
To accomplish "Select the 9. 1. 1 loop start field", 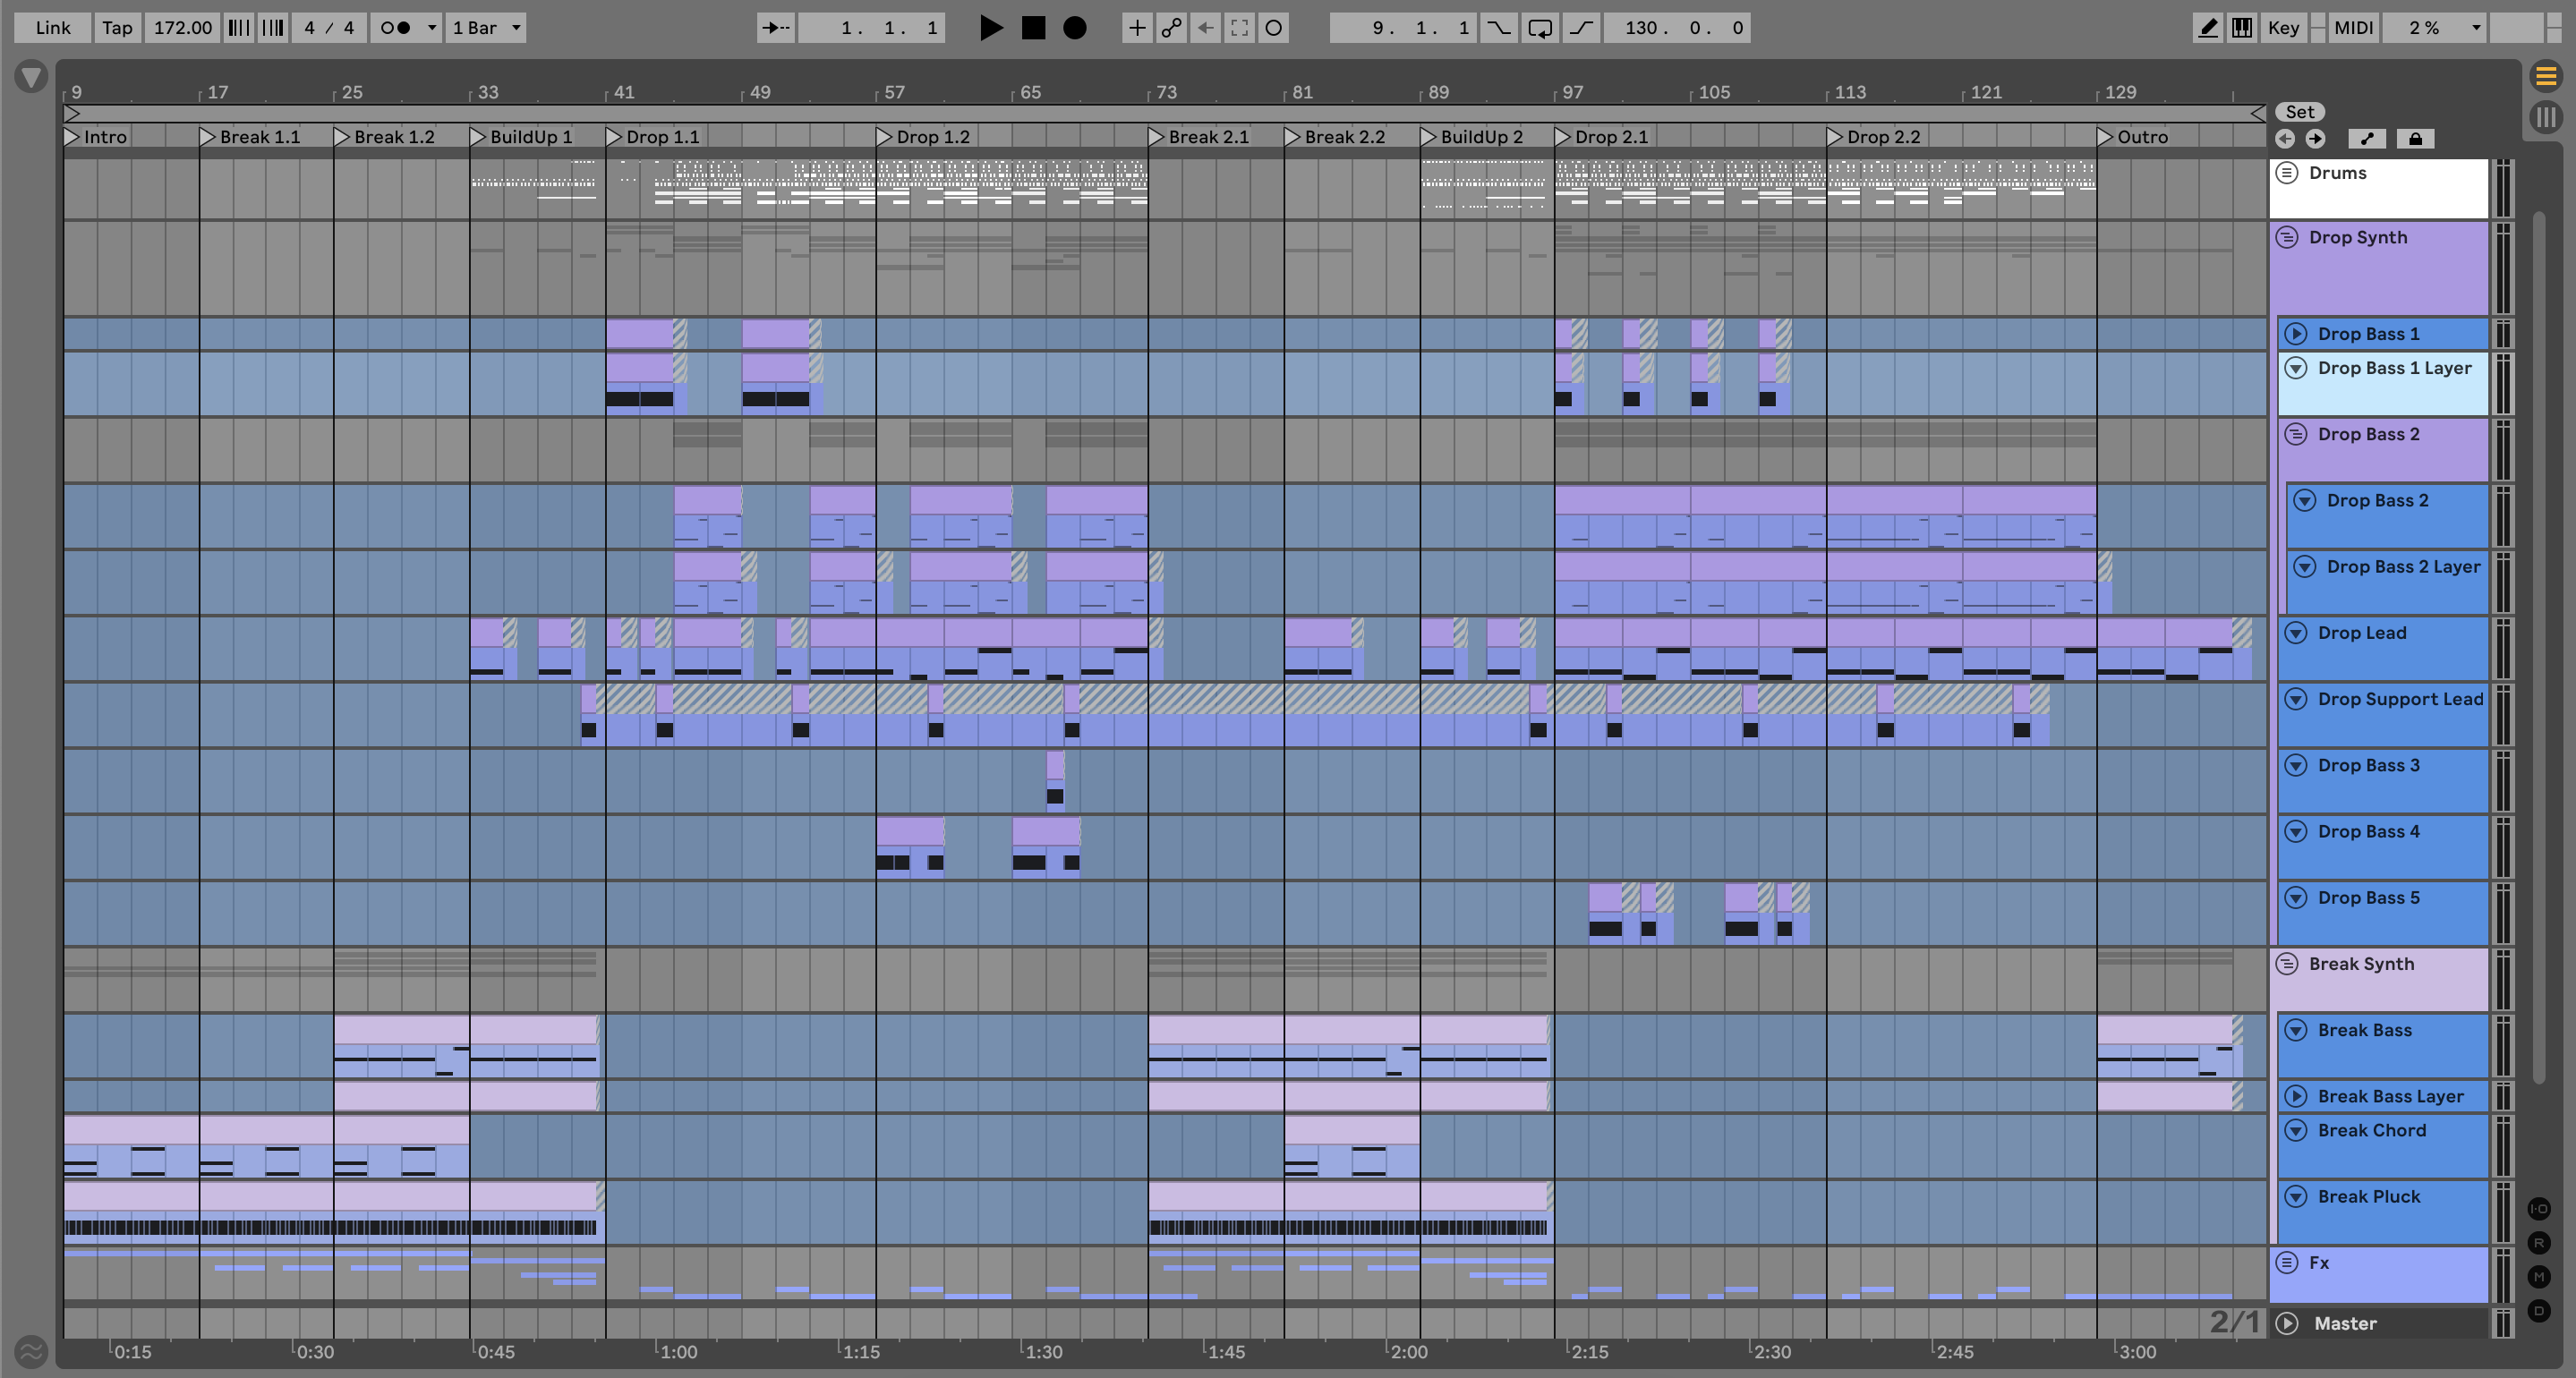I will click(x=1404, y=28).
